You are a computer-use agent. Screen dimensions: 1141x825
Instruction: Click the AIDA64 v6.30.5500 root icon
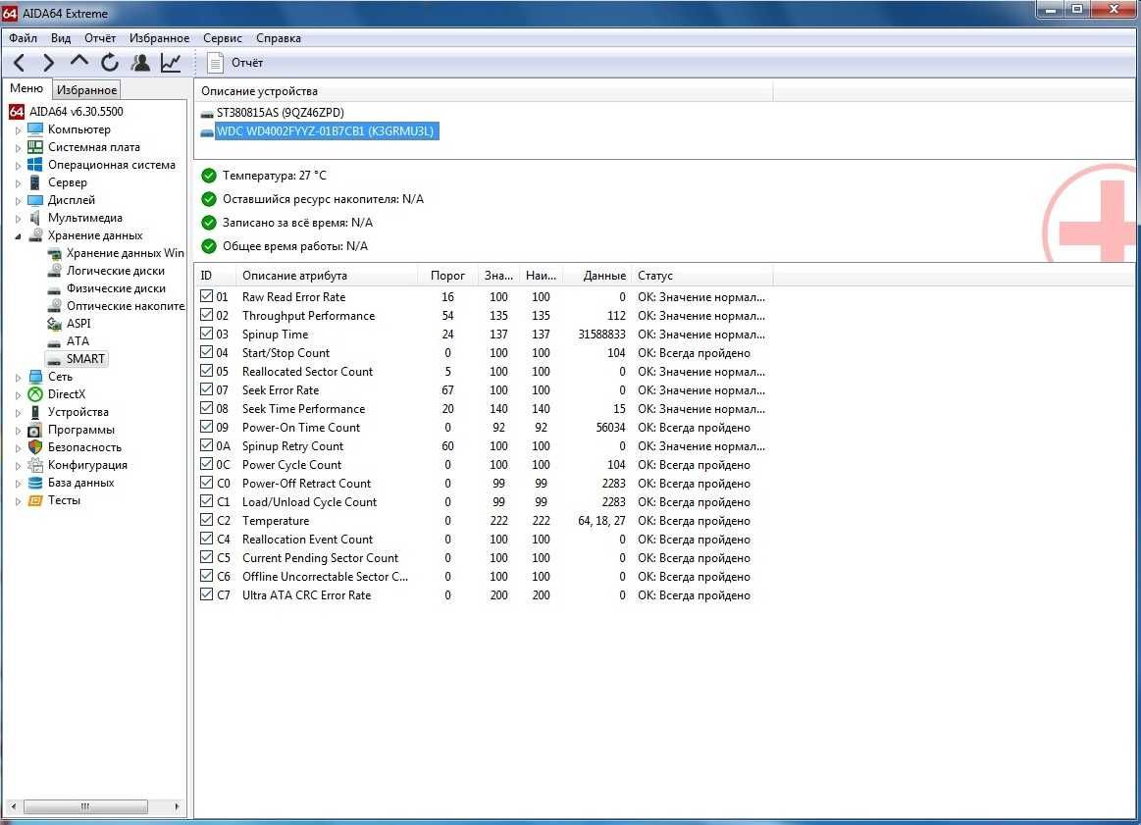[16, 112]
